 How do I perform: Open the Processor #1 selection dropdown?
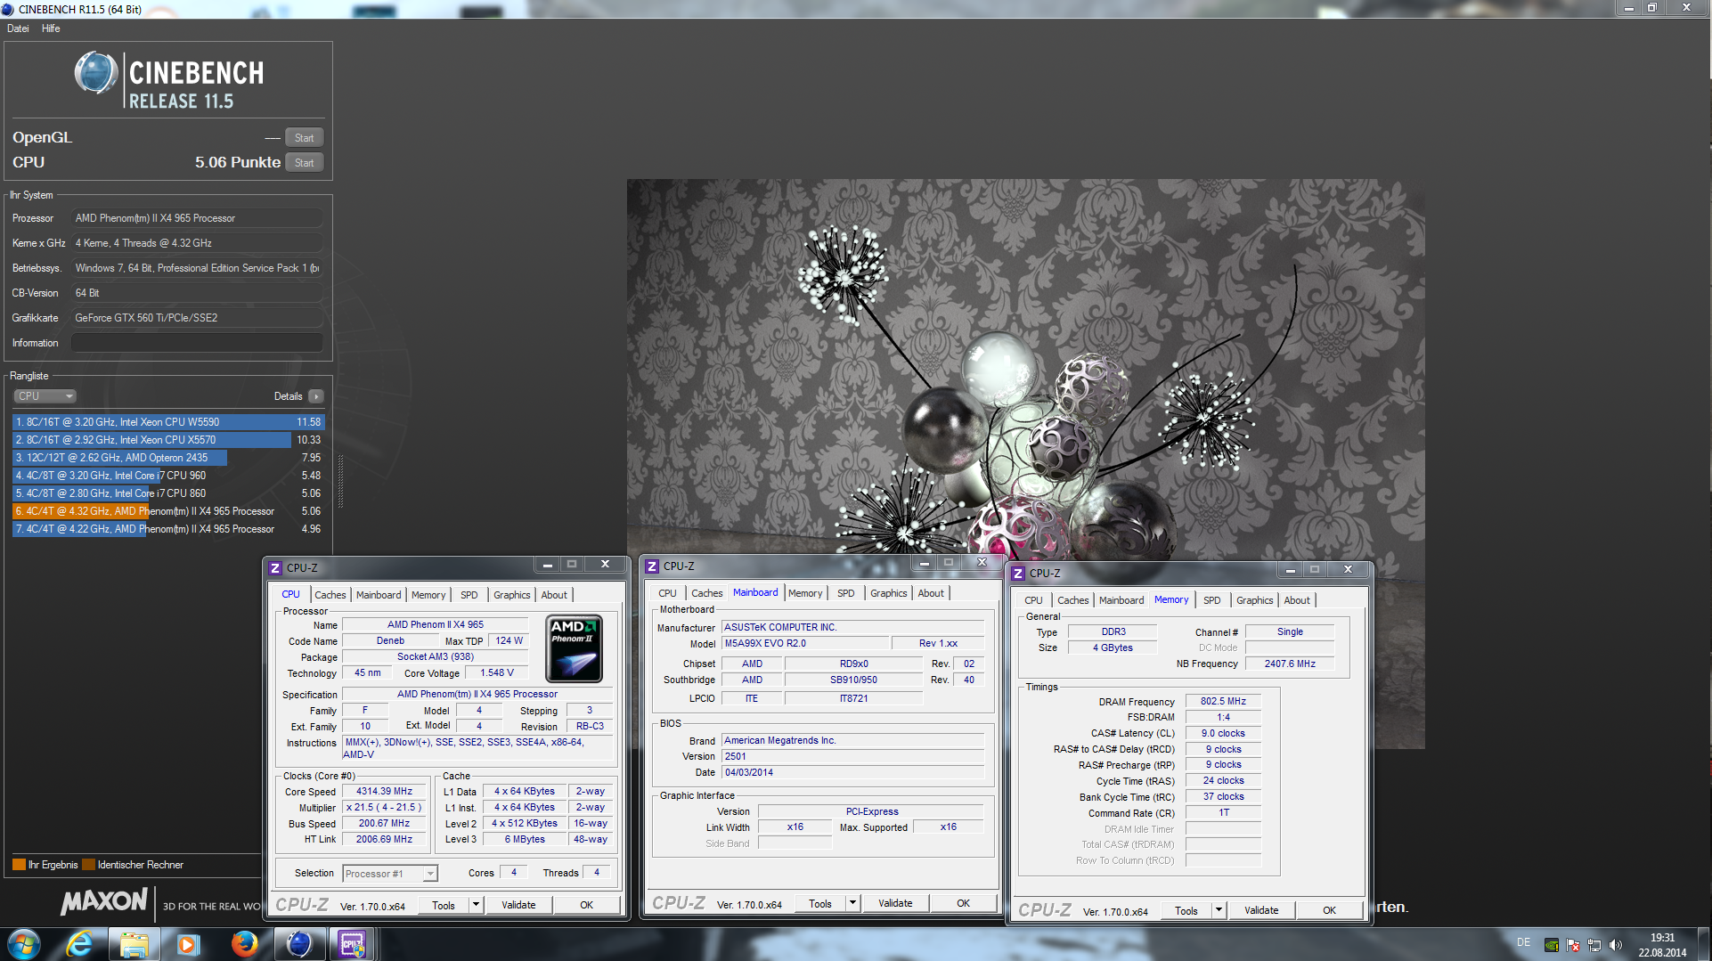390,874
